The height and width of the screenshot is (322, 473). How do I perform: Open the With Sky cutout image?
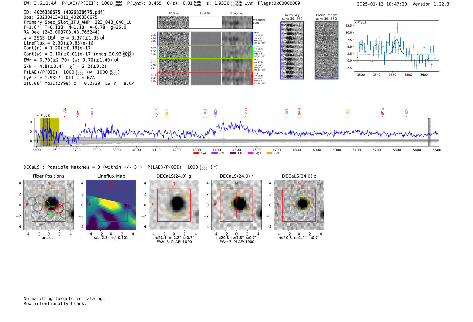(x=292, y=50)
